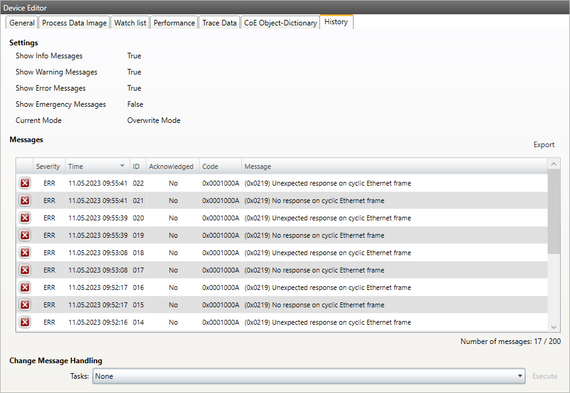Open the Tasks dropdown showing None
Image resolution: width=570 pixels, height=393 pixels.
point(309,376)
